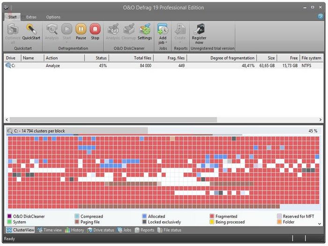Image resolution: width=328 pixels, height=246 pixels.
Task: Open the Reports bottom tab
Action: (143, 230)
